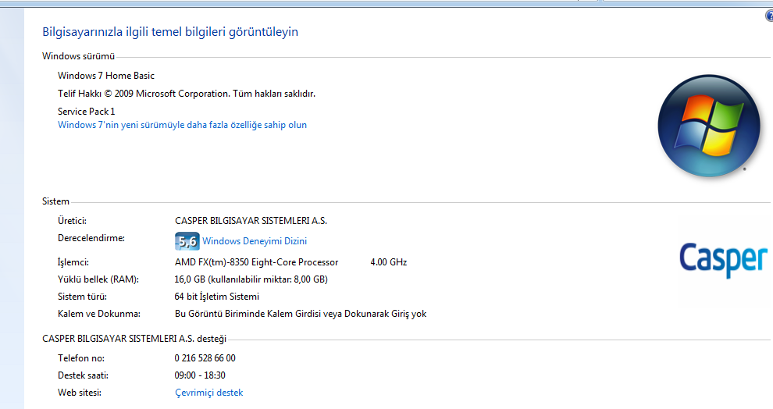Open the help icon at the window corner
Image resolution: width=773 pixels, height=409 pixels.
tap(769, 16)
